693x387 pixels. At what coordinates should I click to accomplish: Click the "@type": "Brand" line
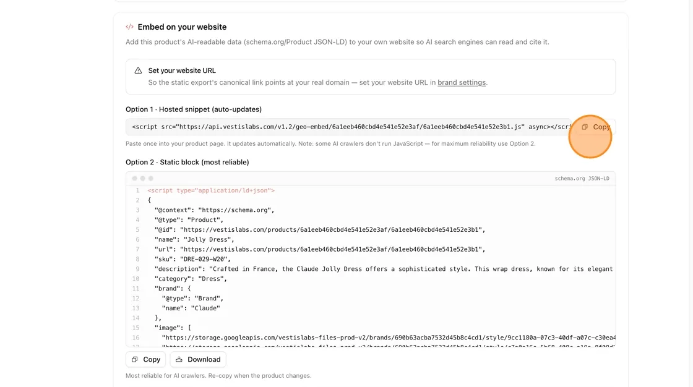click(x=192, y=299)
